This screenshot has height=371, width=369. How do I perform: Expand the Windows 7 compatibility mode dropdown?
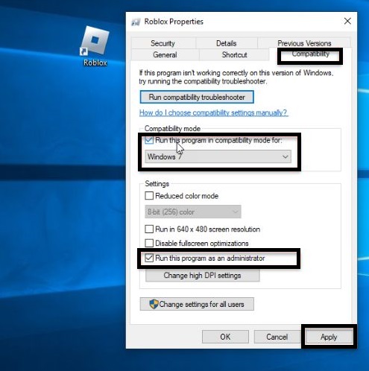coord(218,156)
